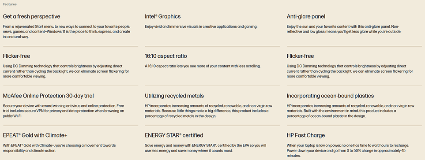Select the sentence 'A 16:10 aspect ratio lets you see more'
This screenshot has width=425, height=160.
(x=203, y=66)
